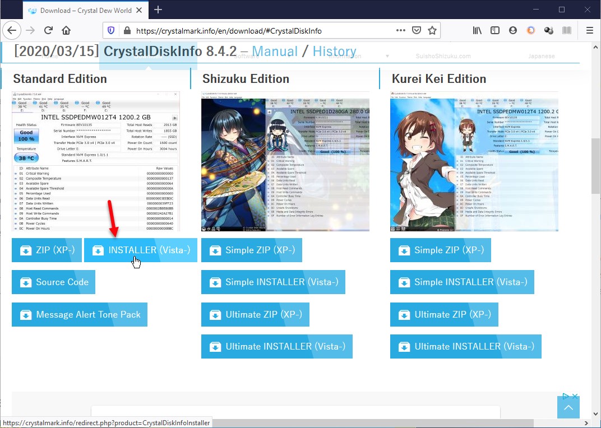Open the browser home page
This screenshot has width=601, height=428.
click(66, 30)
